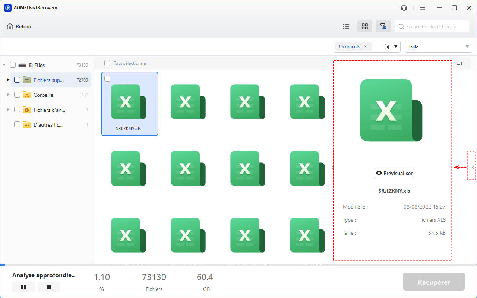The image size is (477, 298).
Task: Check the Fichiers d'an... checkbox
Action: click(x=17, y=110)
